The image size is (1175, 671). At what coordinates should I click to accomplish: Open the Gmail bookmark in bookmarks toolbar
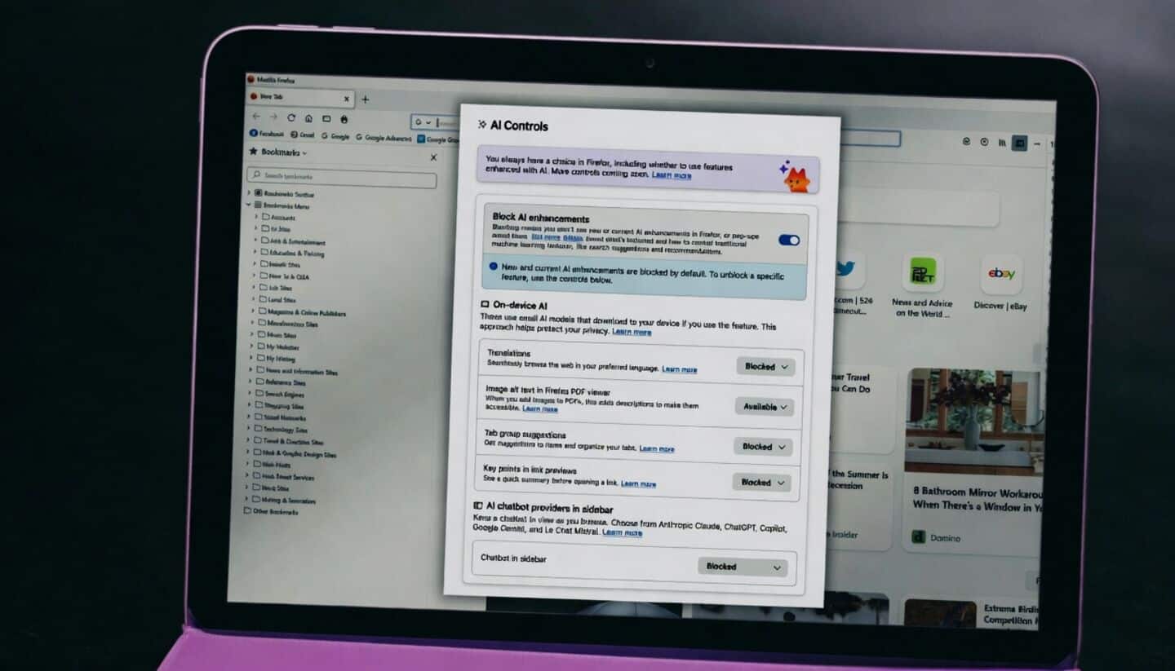pyautogui.click(x=302, y=135)
